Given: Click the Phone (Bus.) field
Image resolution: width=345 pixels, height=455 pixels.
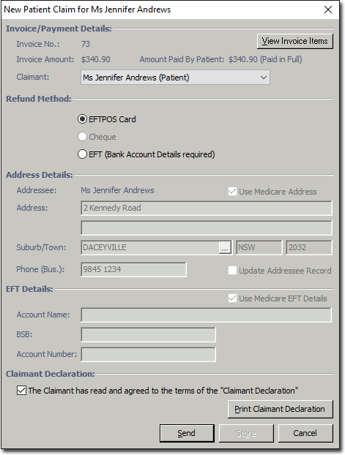Looking at the screenshot, I should 134,270.
